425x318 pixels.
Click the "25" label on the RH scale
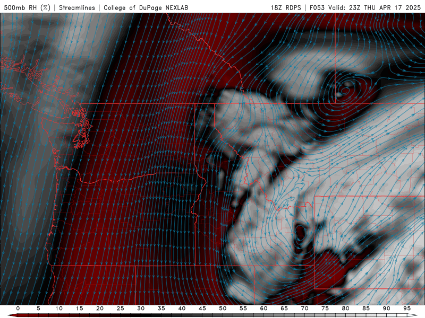pyautogui.click(x=121, y=308)
